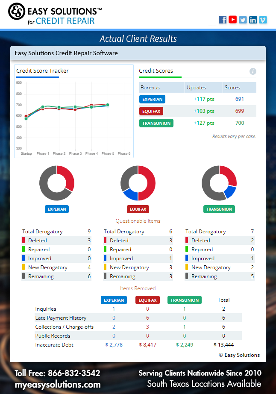This screenshot has height=394, width=276.
Task: Open the Facebook social icon
Action: click(223, 20)
